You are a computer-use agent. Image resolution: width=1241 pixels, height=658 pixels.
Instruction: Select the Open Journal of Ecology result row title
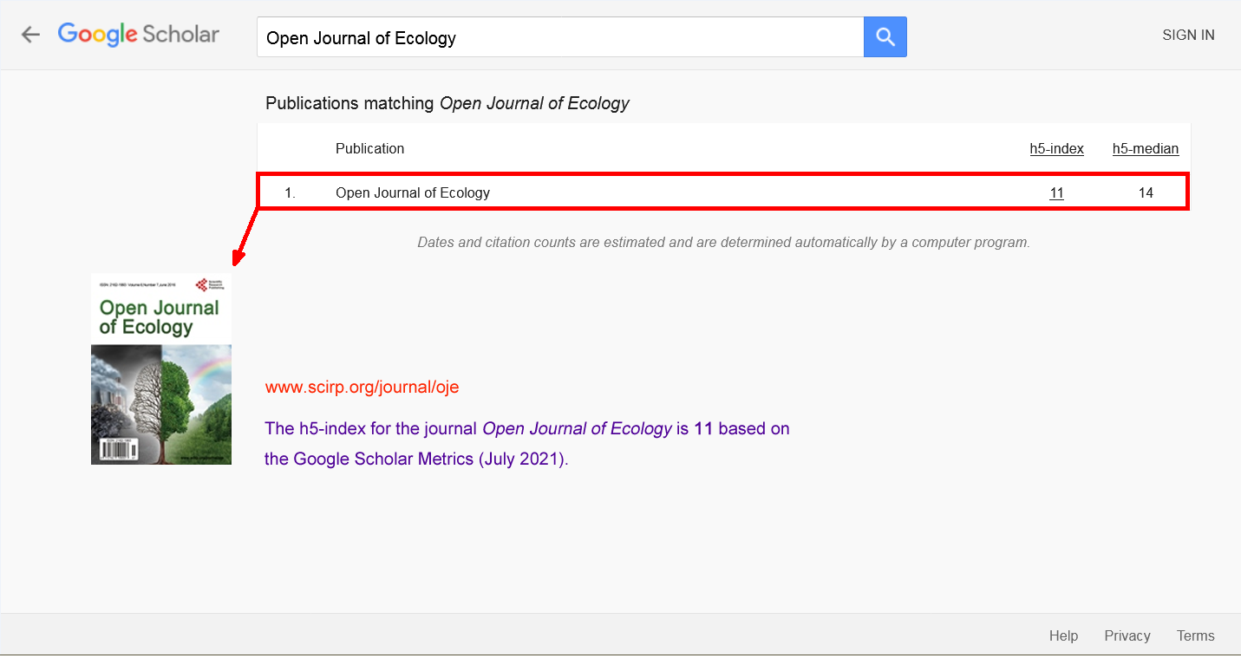(x=413, y=192)
